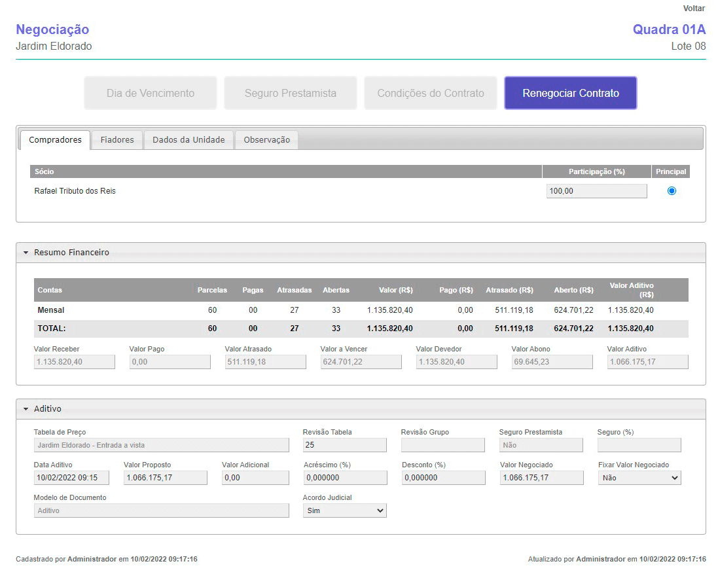Edit the Valor Proposto field
This screenshot has width=718, height=572.
(165, 478)
